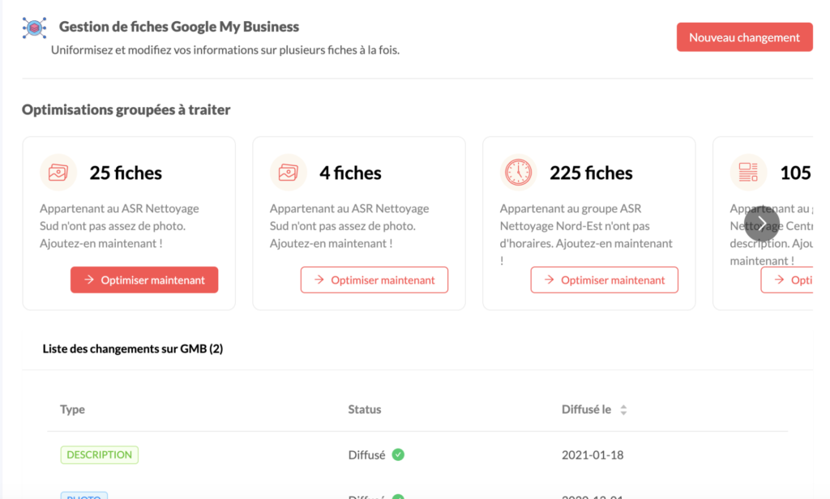Click the Gestion de fiches Google My Business title

[x=179, y=27]
